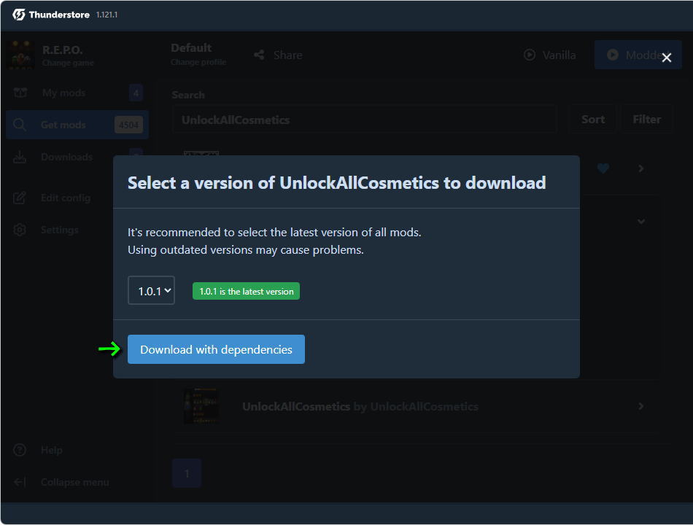Click Collapse menu at sidebar bottom
693x525 pixels.
point(77,482)
